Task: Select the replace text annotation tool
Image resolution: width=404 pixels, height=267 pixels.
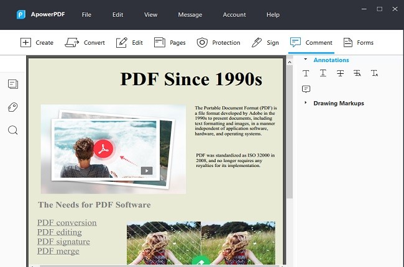Action: pyautogui.click(x=357, y=73)
